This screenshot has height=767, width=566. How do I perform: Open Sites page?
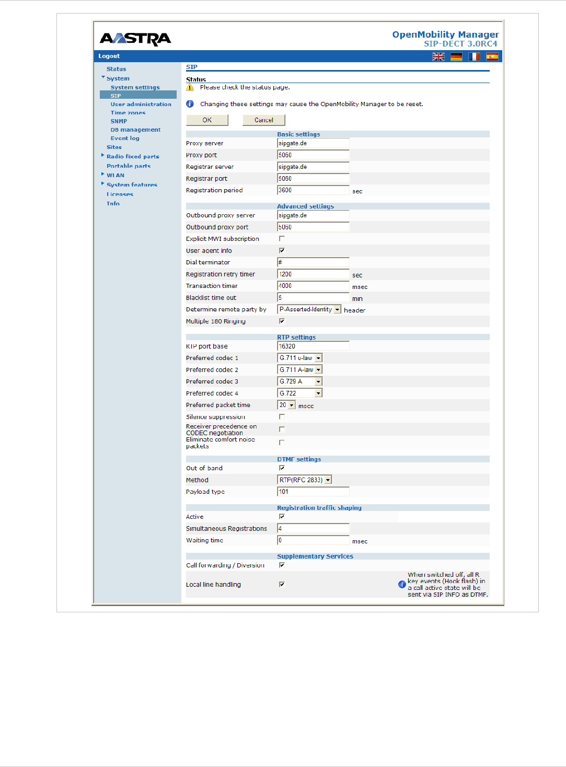pos(114,147)
